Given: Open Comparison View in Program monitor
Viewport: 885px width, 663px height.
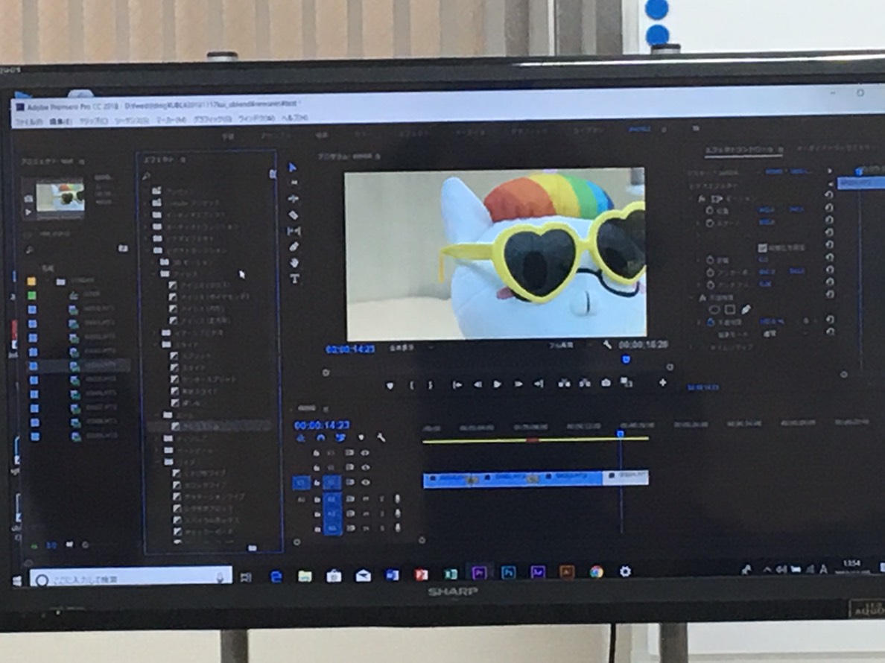Looking at the screenshot, I should (x=626, y=382).
